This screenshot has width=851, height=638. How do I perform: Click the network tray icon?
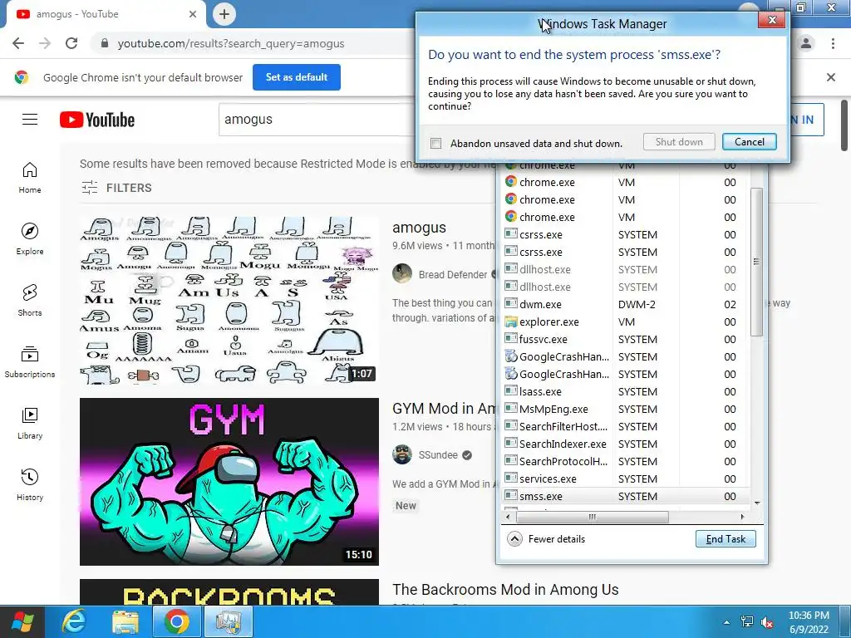tap(747, 622)
